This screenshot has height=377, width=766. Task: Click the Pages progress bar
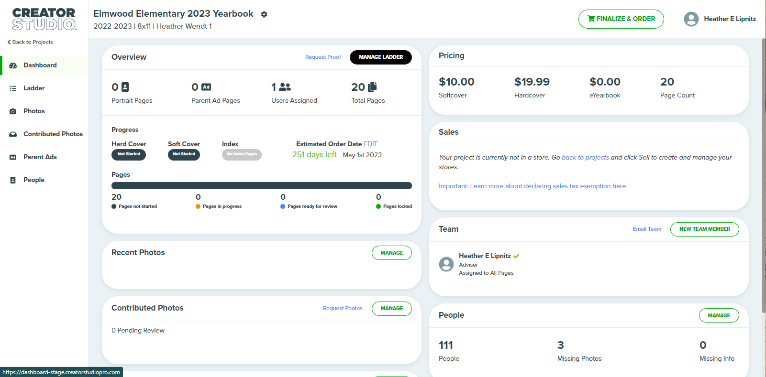coord(262,185)
